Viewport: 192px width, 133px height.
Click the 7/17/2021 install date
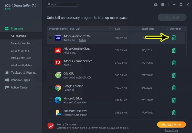click(147, 75)
